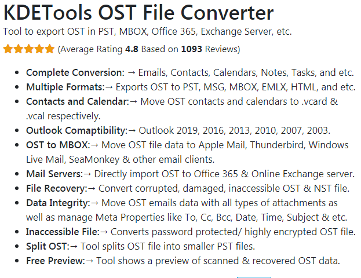Select the third orange rating star
The width and height of the screenshot is (361, 278).
click(29, 49)
